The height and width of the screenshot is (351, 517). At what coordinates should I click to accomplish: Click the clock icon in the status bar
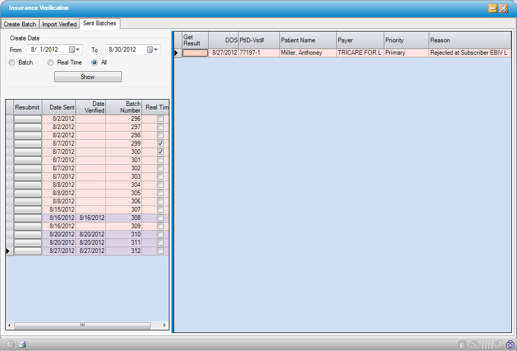10,344
